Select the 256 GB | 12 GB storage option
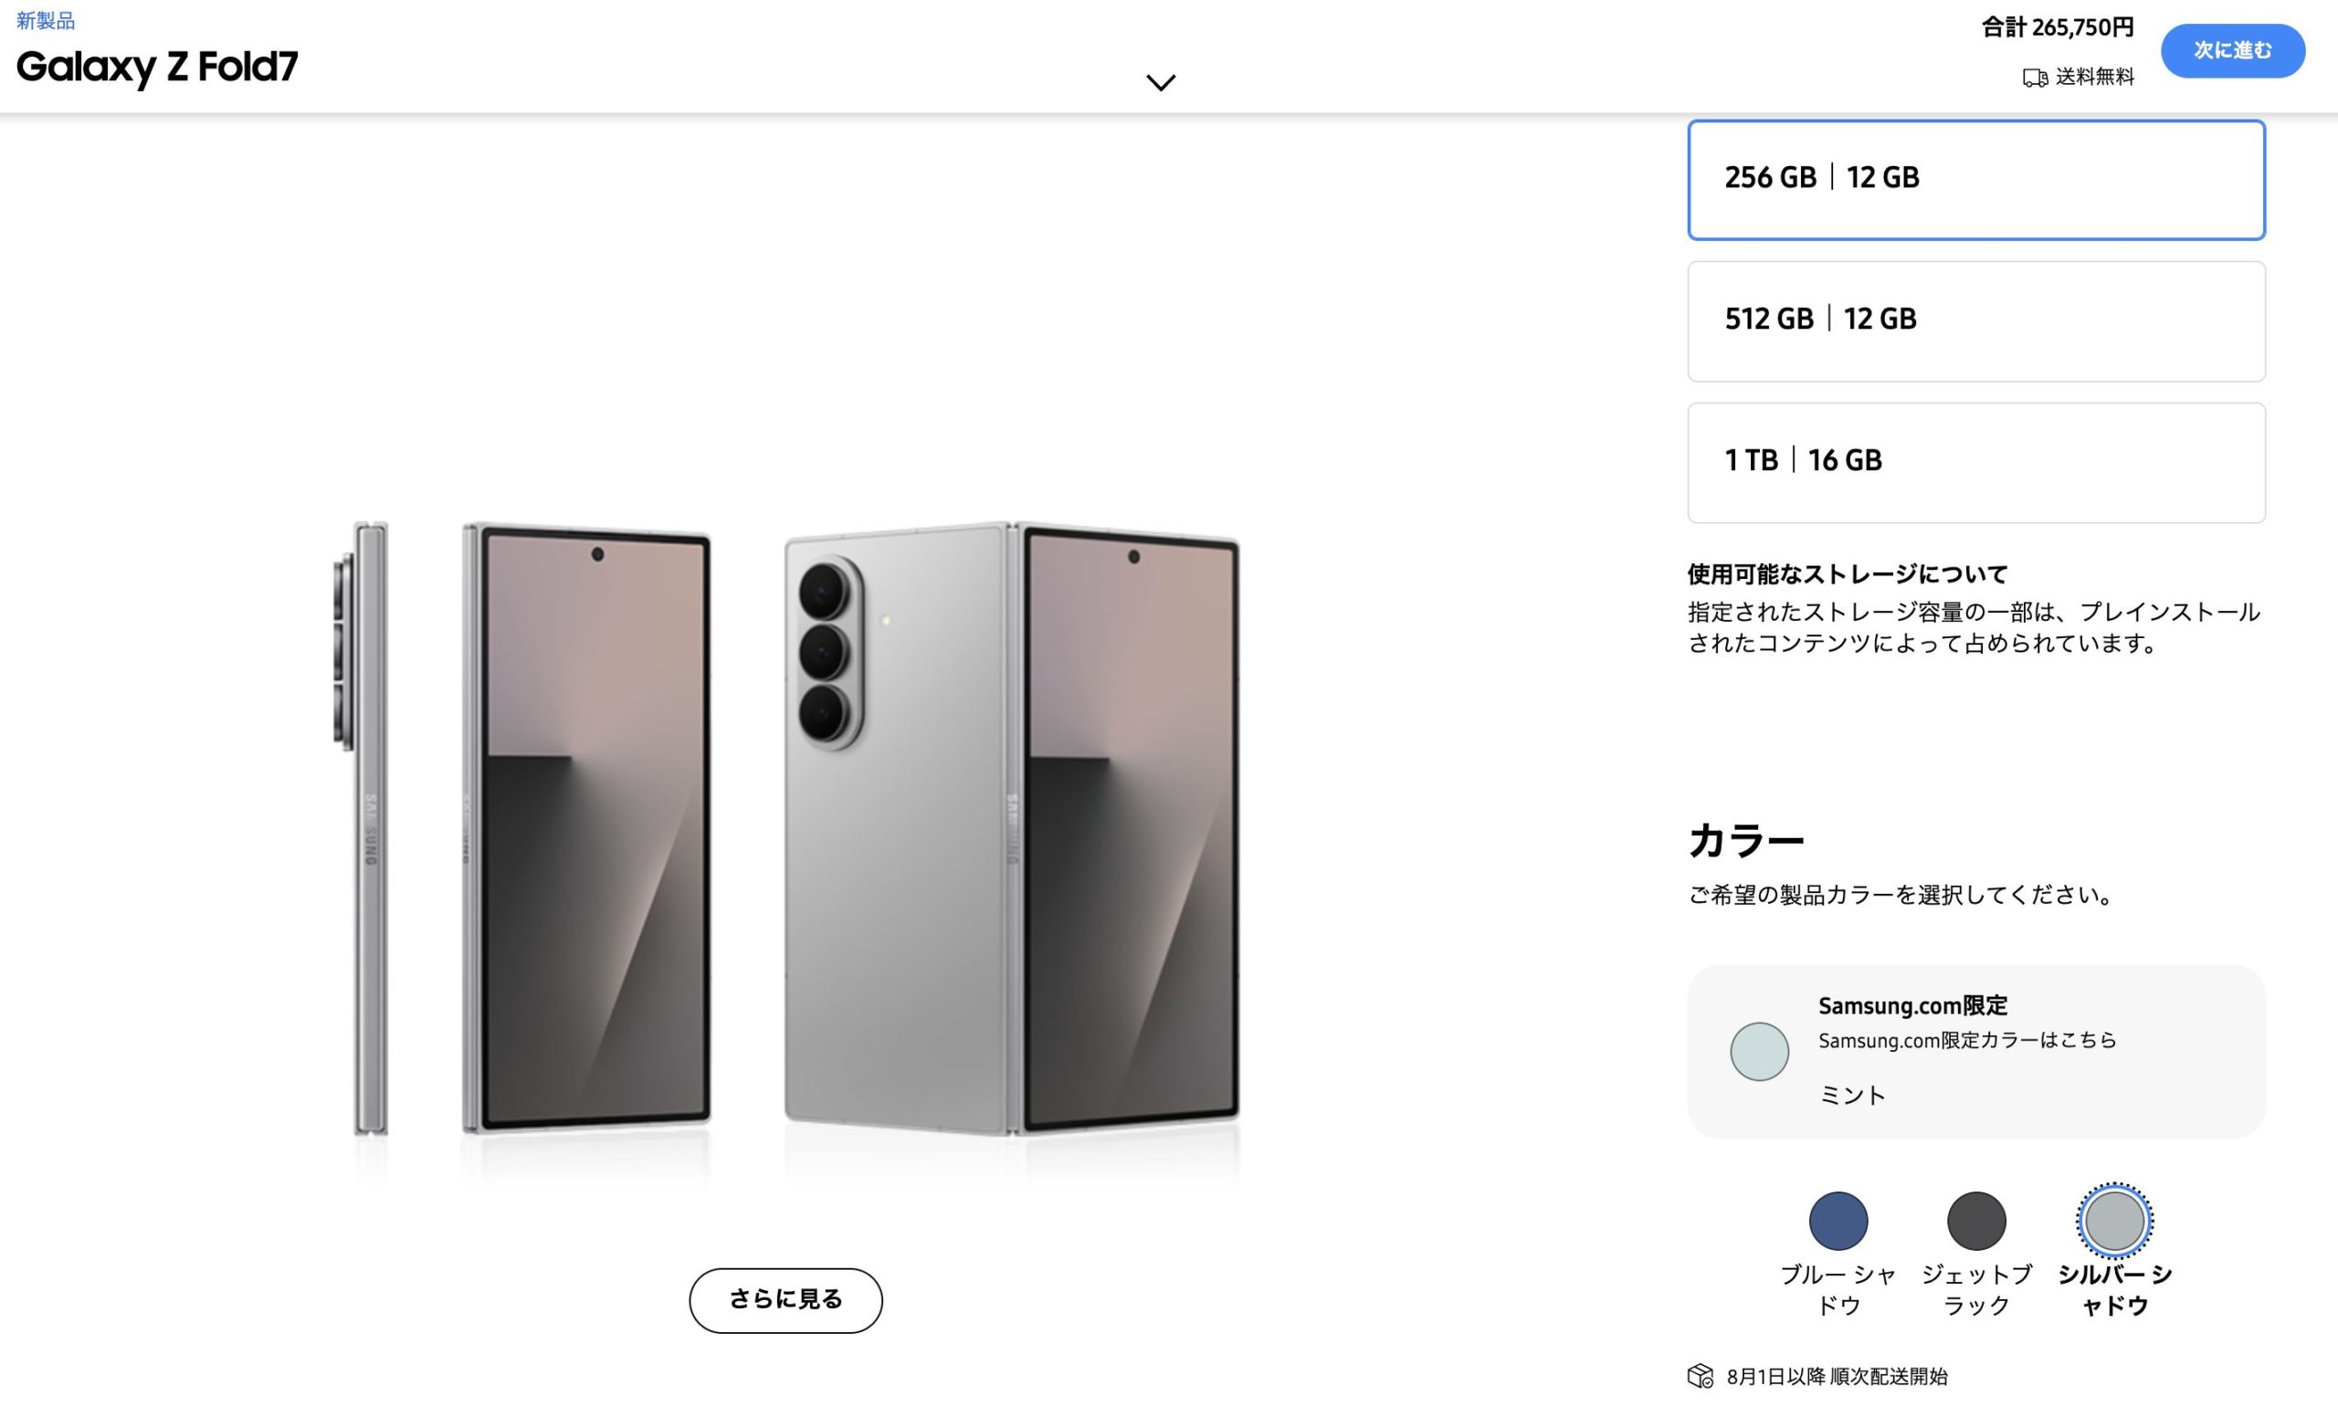The height and width of the screenshot is (1407, 2338). pos(1975,179)
